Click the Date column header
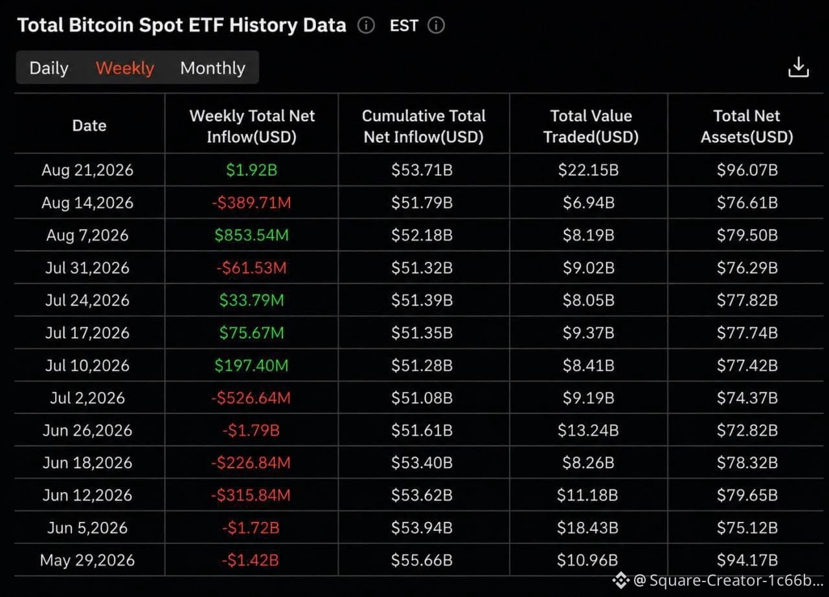The height and width of the screenshot is (597, 829). click(89, 126)
